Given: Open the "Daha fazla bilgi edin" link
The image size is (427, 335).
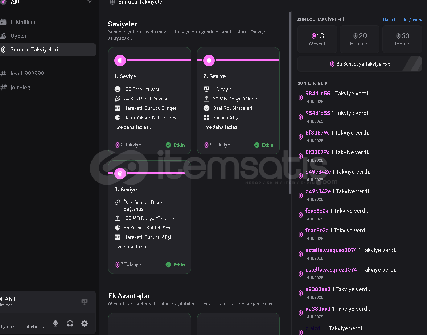Looking at the screenshot, I should click(402, 20).
